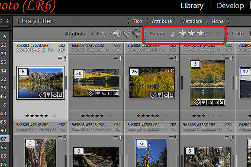251x167 pixels.
Task: Click the crop badge on 5d3R03-#7302 thumbnail
Action: click(x=110, y=93)
